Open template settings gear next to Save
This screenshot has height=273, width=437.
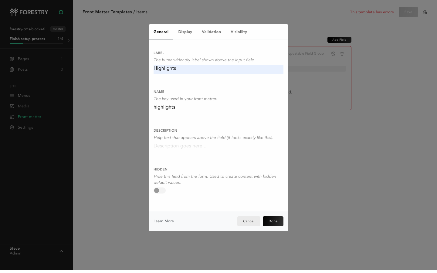(425, 12)
